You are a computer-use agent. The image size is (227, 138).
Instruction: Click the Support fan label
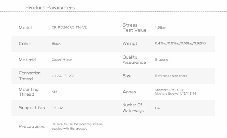[x=32, y=108]
